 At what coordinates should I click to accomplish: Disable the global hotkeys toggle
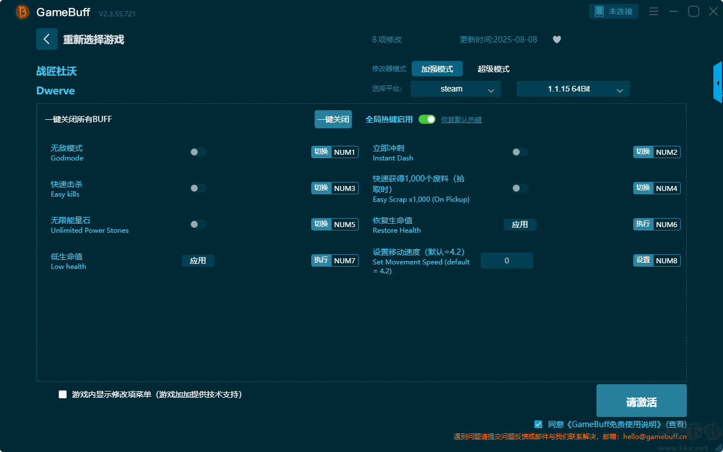[x=427, y=119]
